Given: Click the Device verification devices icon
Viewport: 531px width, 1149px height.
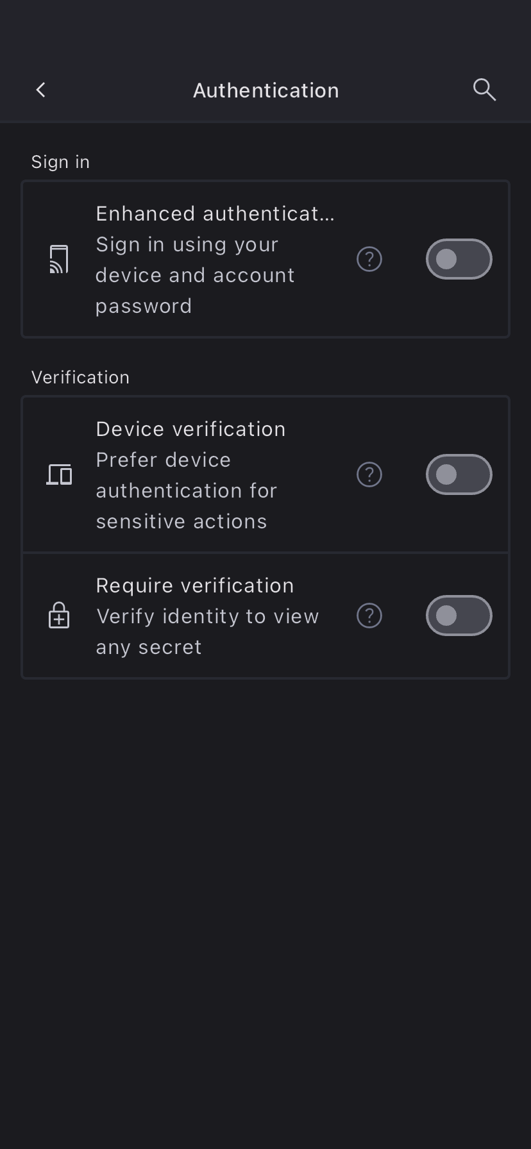Looking at the screenshot, I should click(59, 474).
